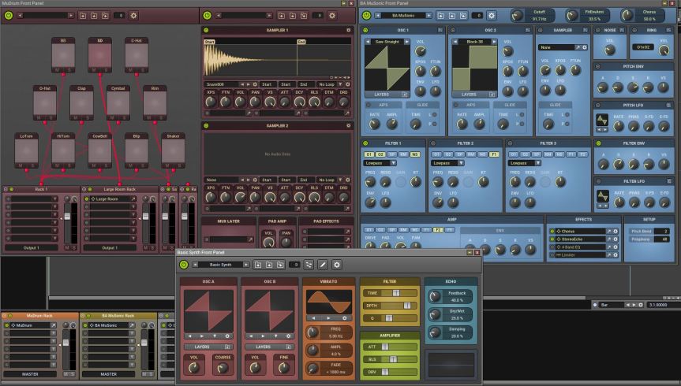The image size is (681, 386).
Task: Open OSC A waveform dropdown arrow
Action: tap(215, 336)
